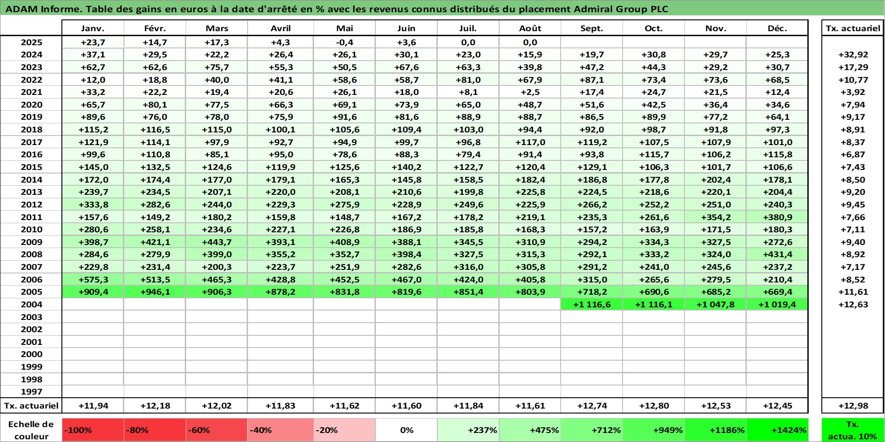The height and width of the screenshot is (442, 885).
Task: Select the 2004 Oct. value +1 116,1
Action: [x=654, y=305]
